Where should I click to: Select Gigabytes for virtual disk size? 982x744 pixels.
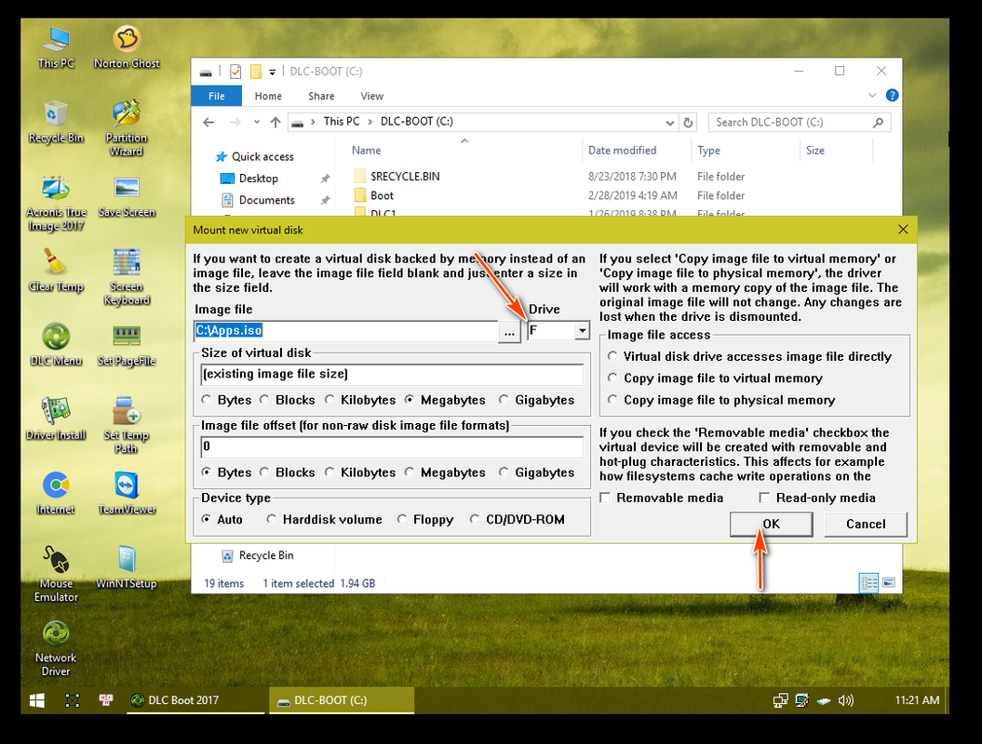(537, 400)
